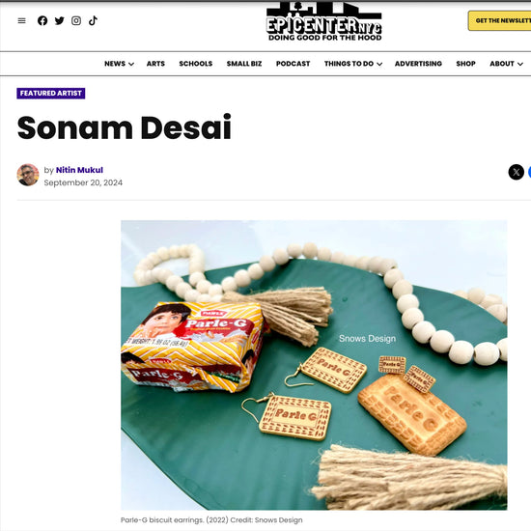Expand Things To Do submenu arrow
The height and width of the screenshot is (531, 531).
[x=379, y=64]
